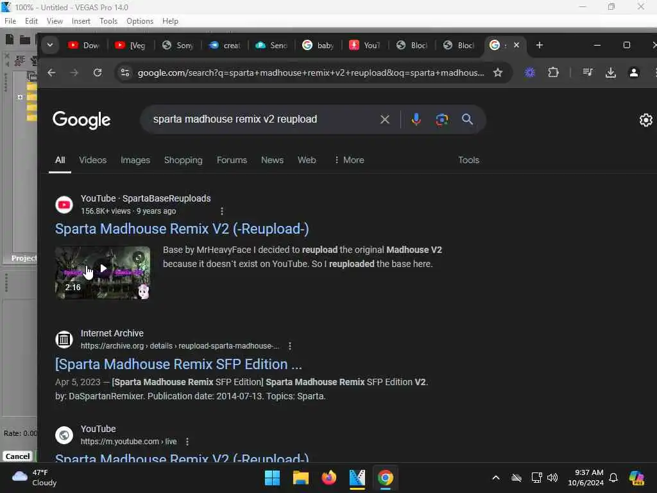Click the purple extension icon in Chrome toolbar
This screenshot has width=657, height=493.
coord(530,73)
